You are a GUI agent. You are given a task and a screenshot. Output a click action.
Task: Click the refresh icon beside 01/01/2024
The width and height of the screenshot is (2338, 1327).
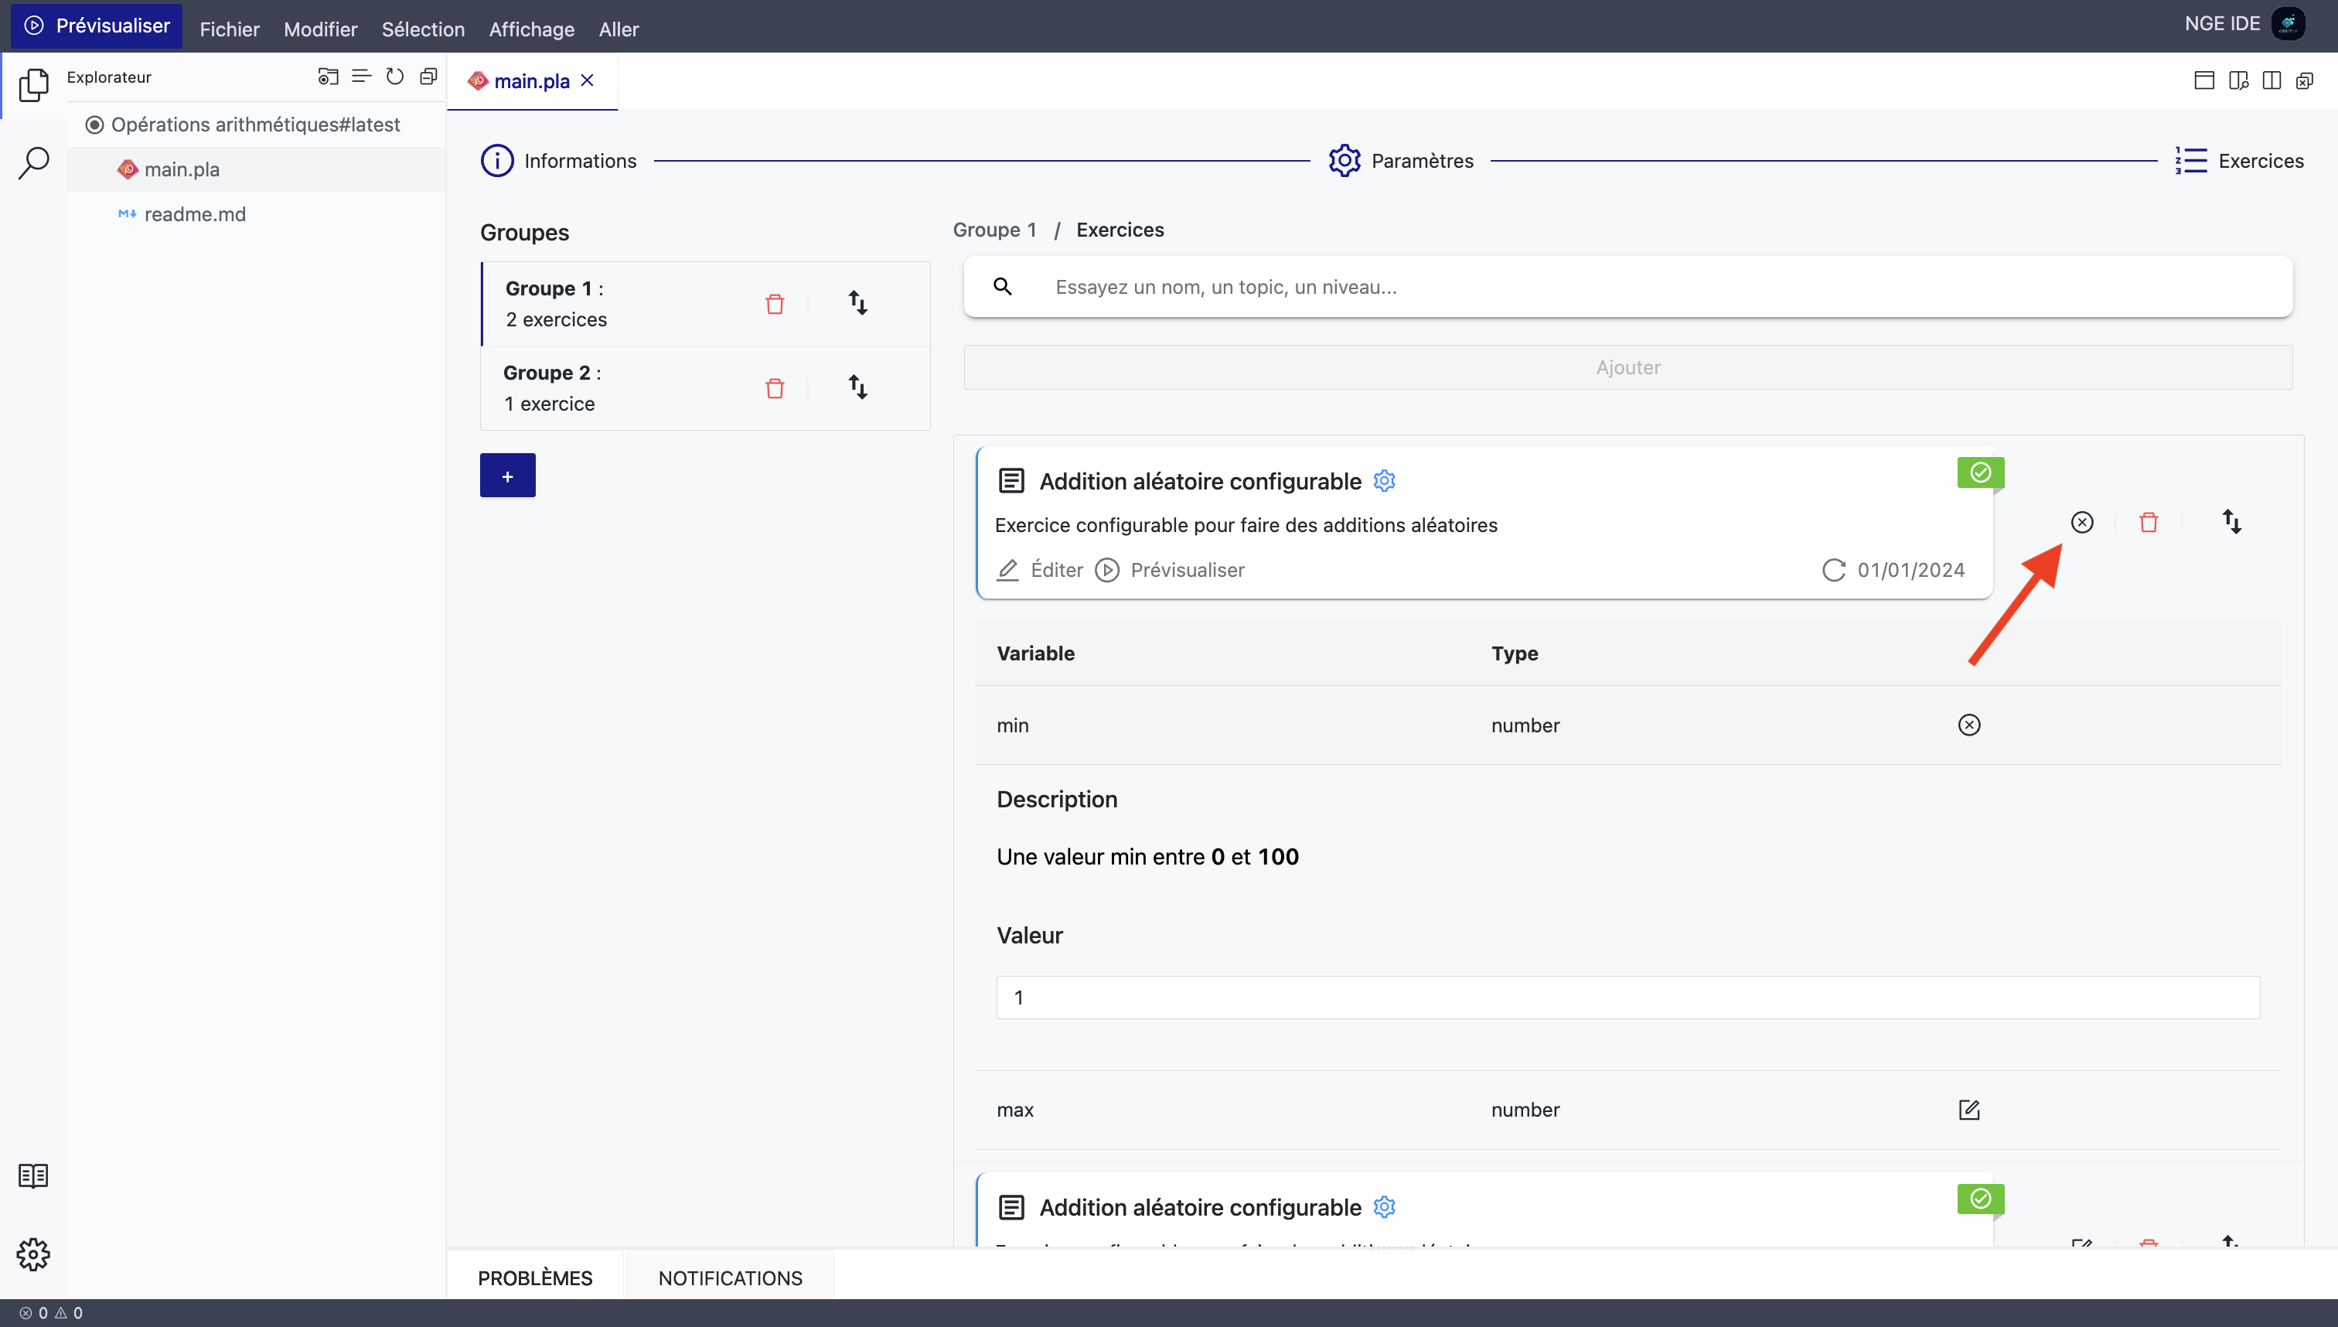1833,571
